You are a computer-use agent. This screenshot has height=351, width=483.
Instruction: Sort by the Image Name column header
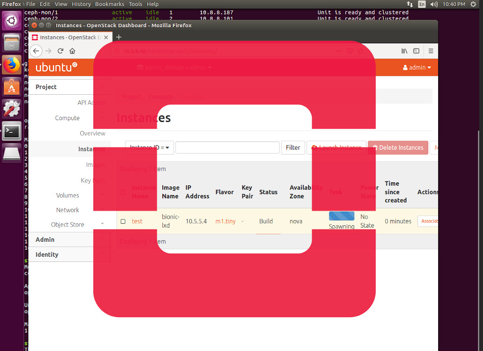[171, 192]
